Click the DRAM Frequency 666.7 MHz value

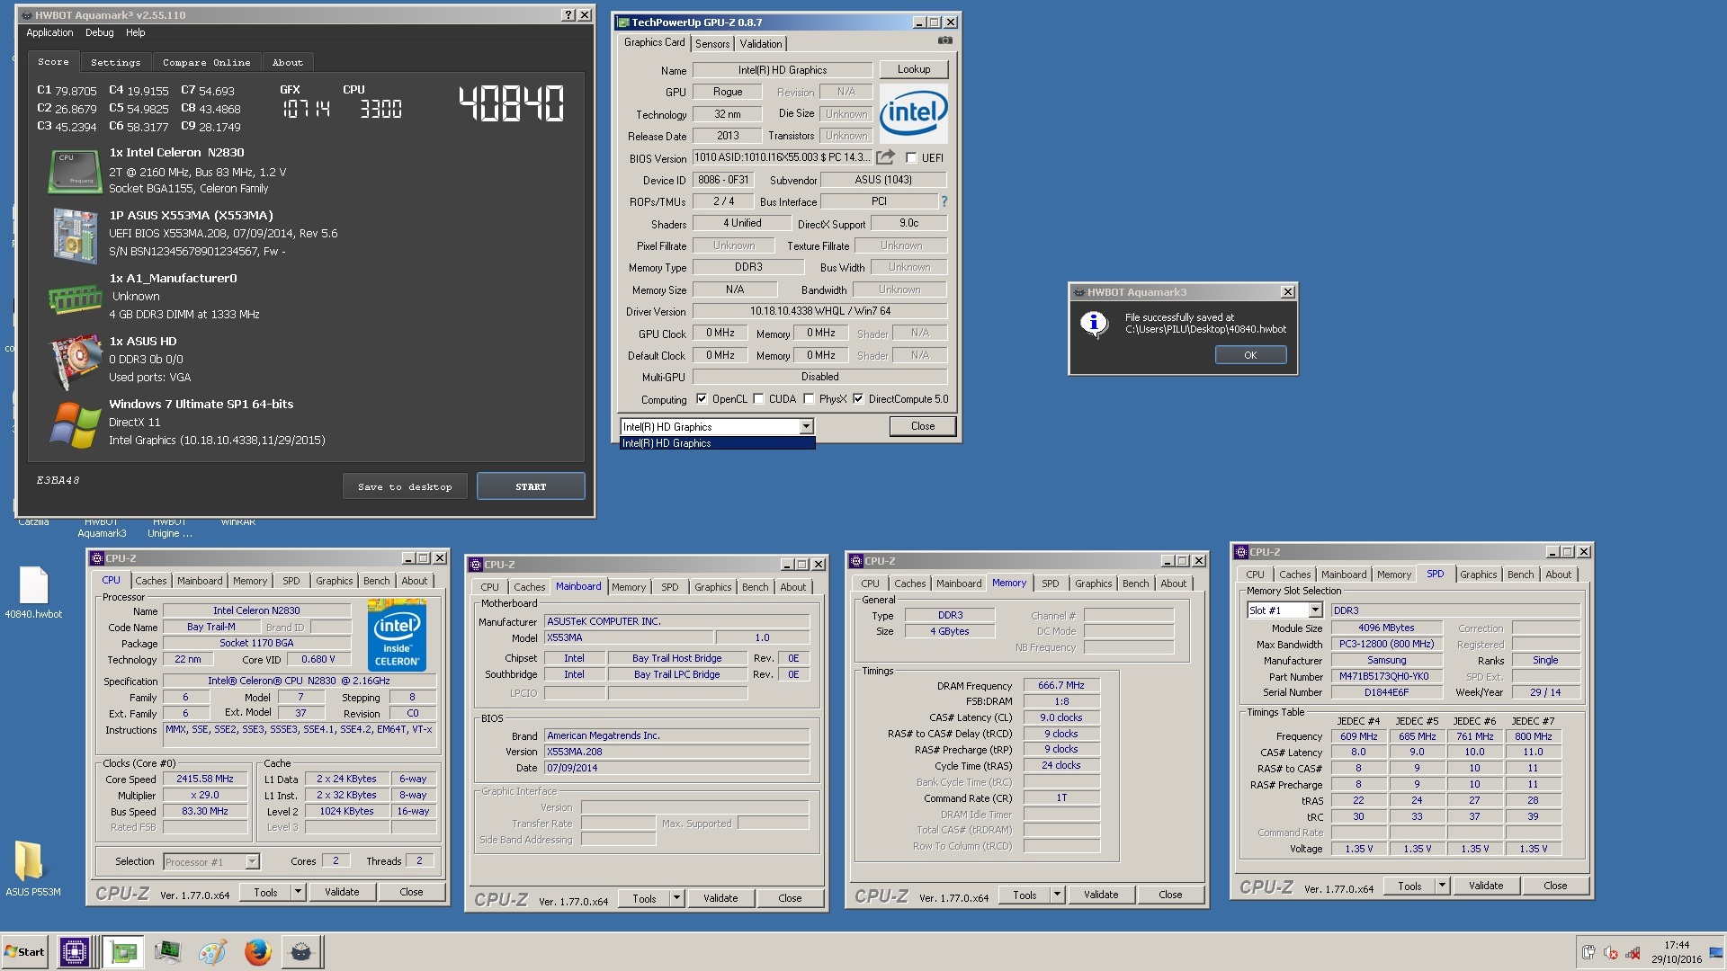[x=1061, y=685]
